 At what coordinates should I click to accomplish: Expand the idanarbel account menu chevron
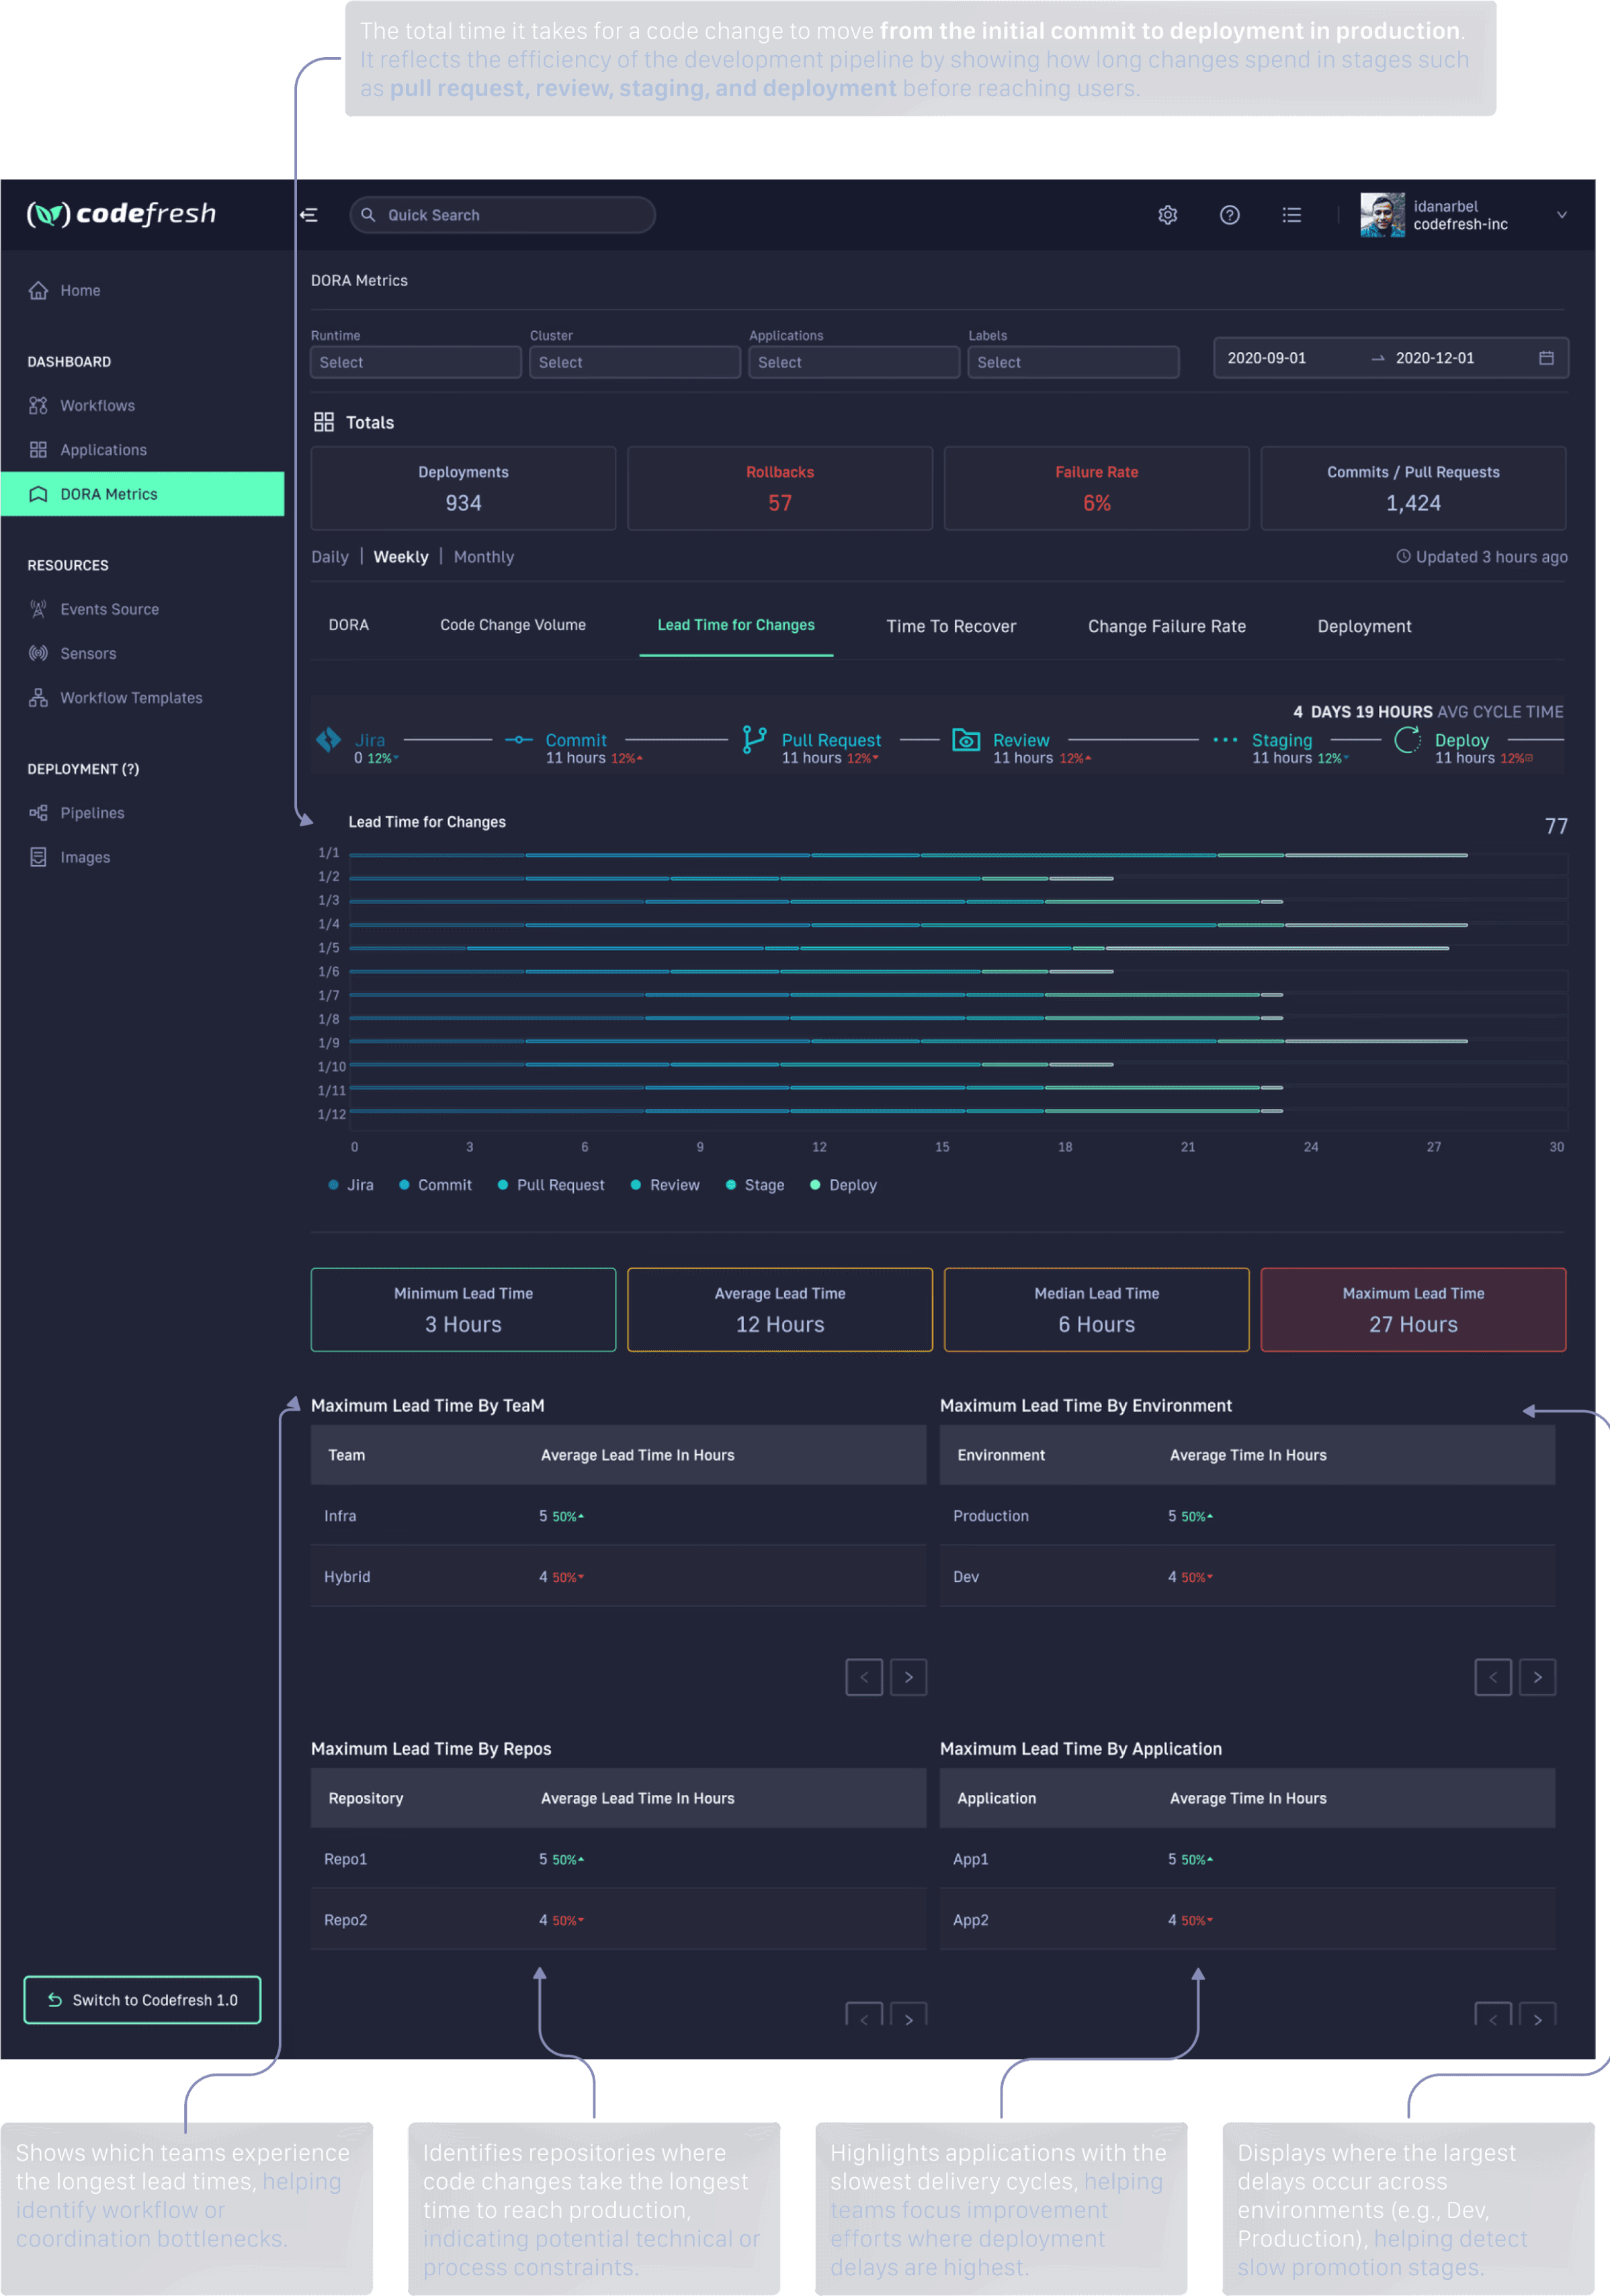[1561, 215]
